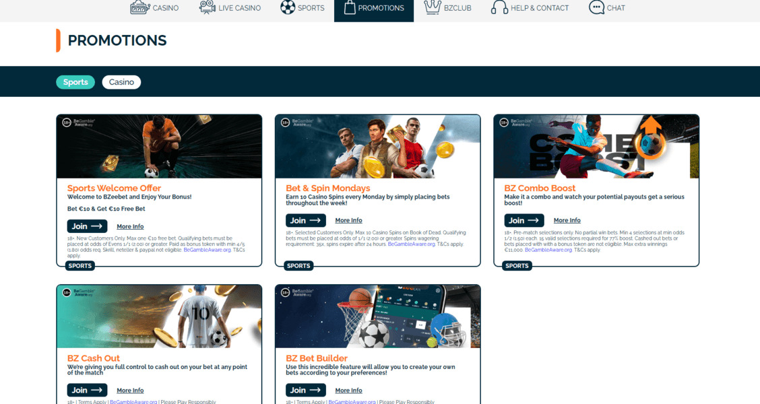
Task: Click the live casino camera icon
Action: [x=207, y=7]
